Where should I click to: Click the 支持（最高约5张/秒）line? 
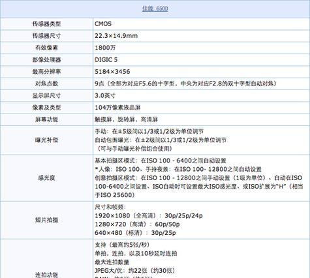(x=122, y=245)
